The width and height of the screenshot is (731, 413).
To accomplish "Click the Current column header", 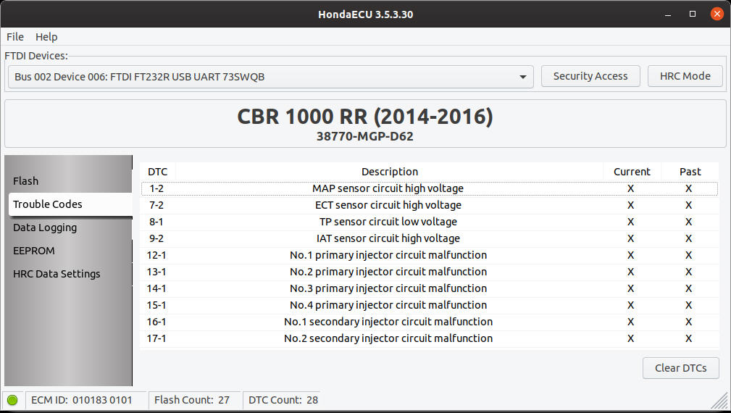I will [x=632, y=172].
